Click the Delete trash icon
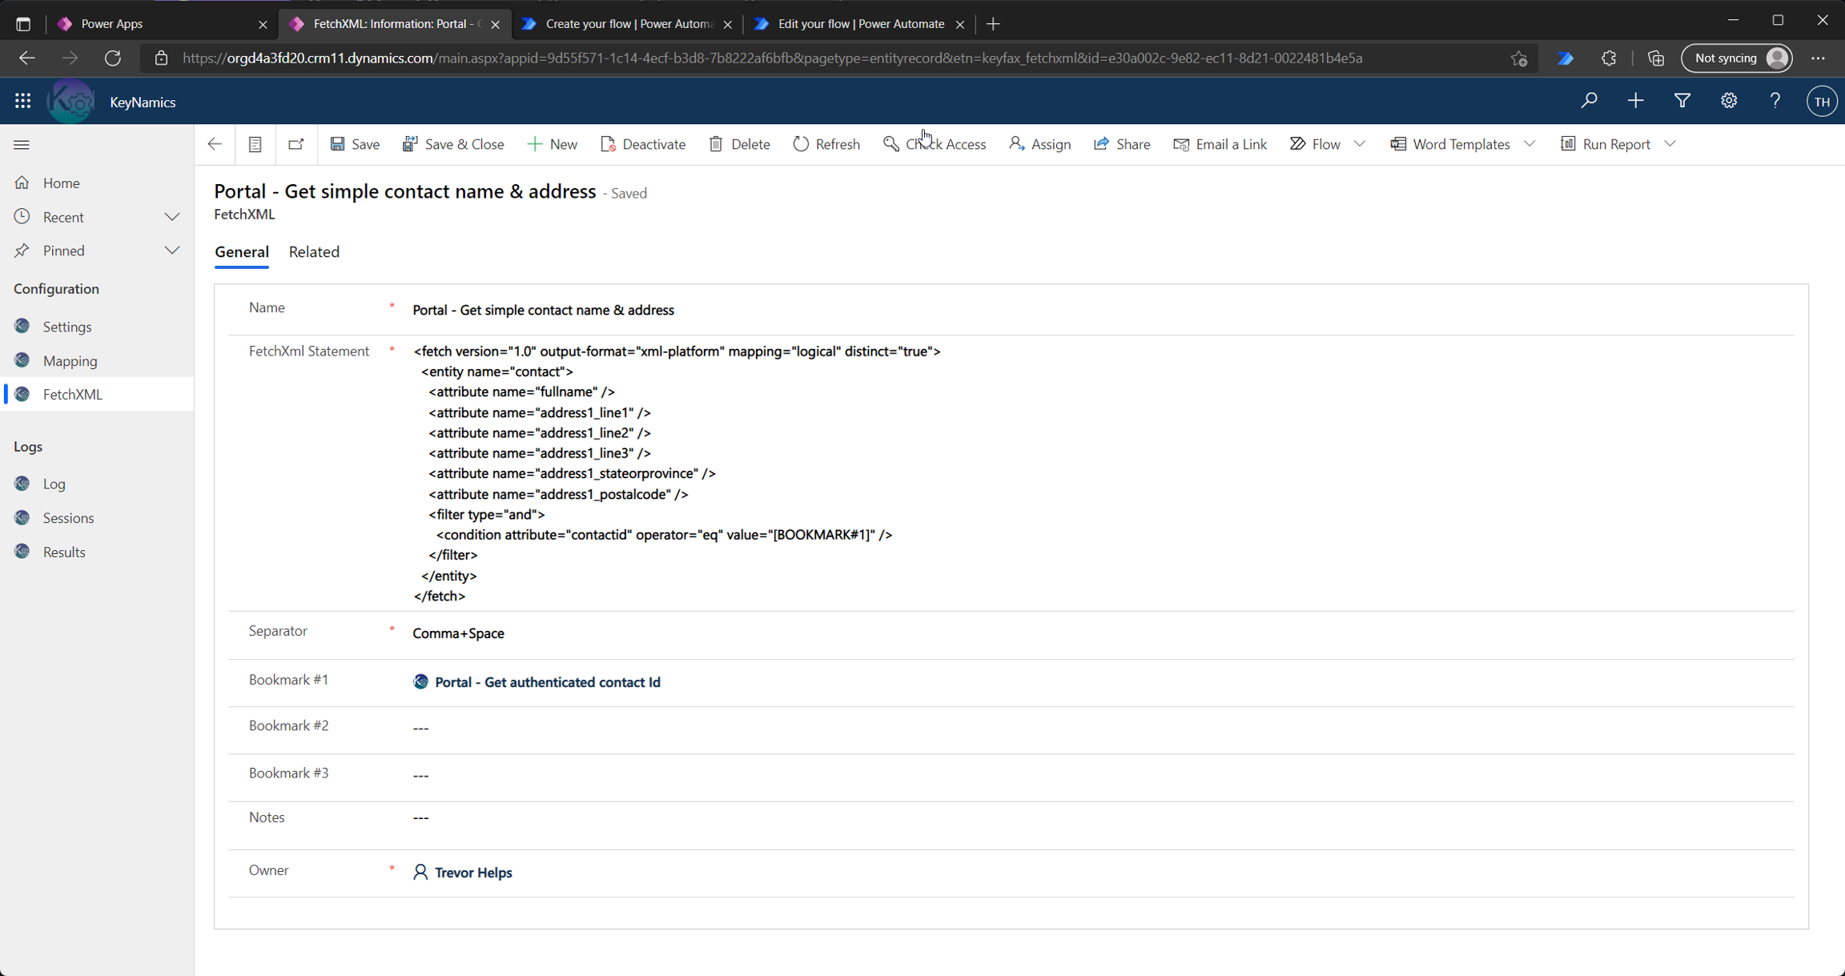1845x976 pixels. click(x=716, y=144)
